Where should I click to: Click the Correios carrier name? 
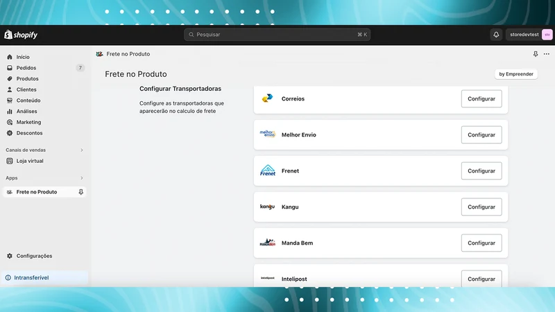click(293, 98)
